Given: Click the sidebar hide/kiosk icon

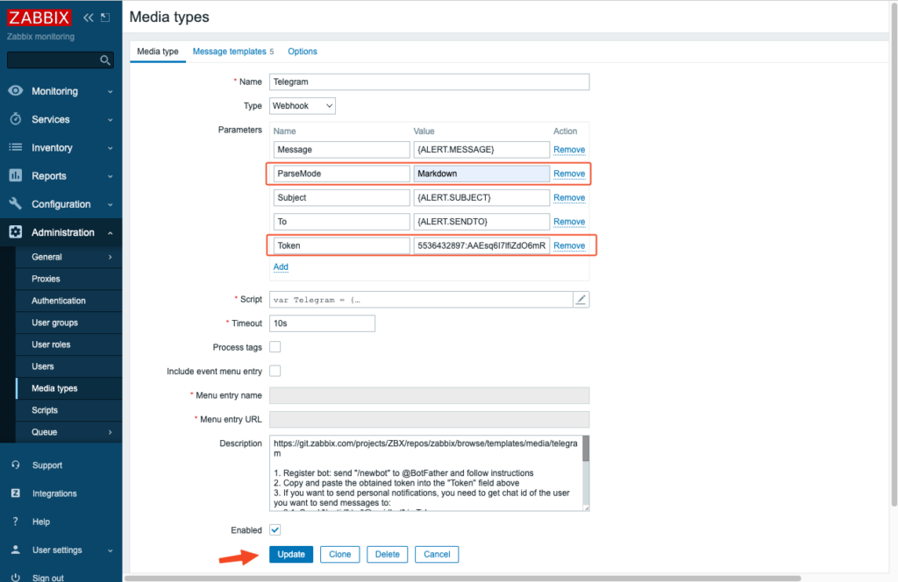Looking at the screenshot, I should [x=105, y=18].
